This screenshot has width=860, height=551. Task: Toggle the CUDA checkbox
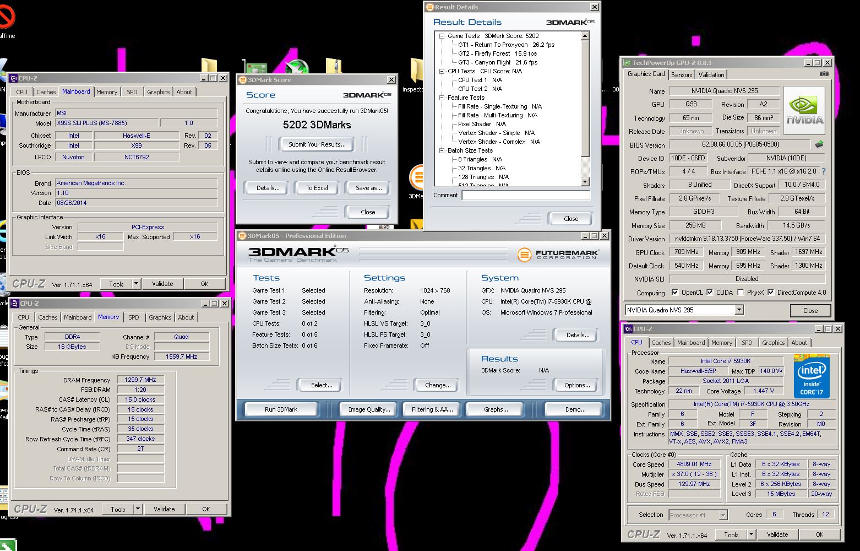click(x=710, y=293)
